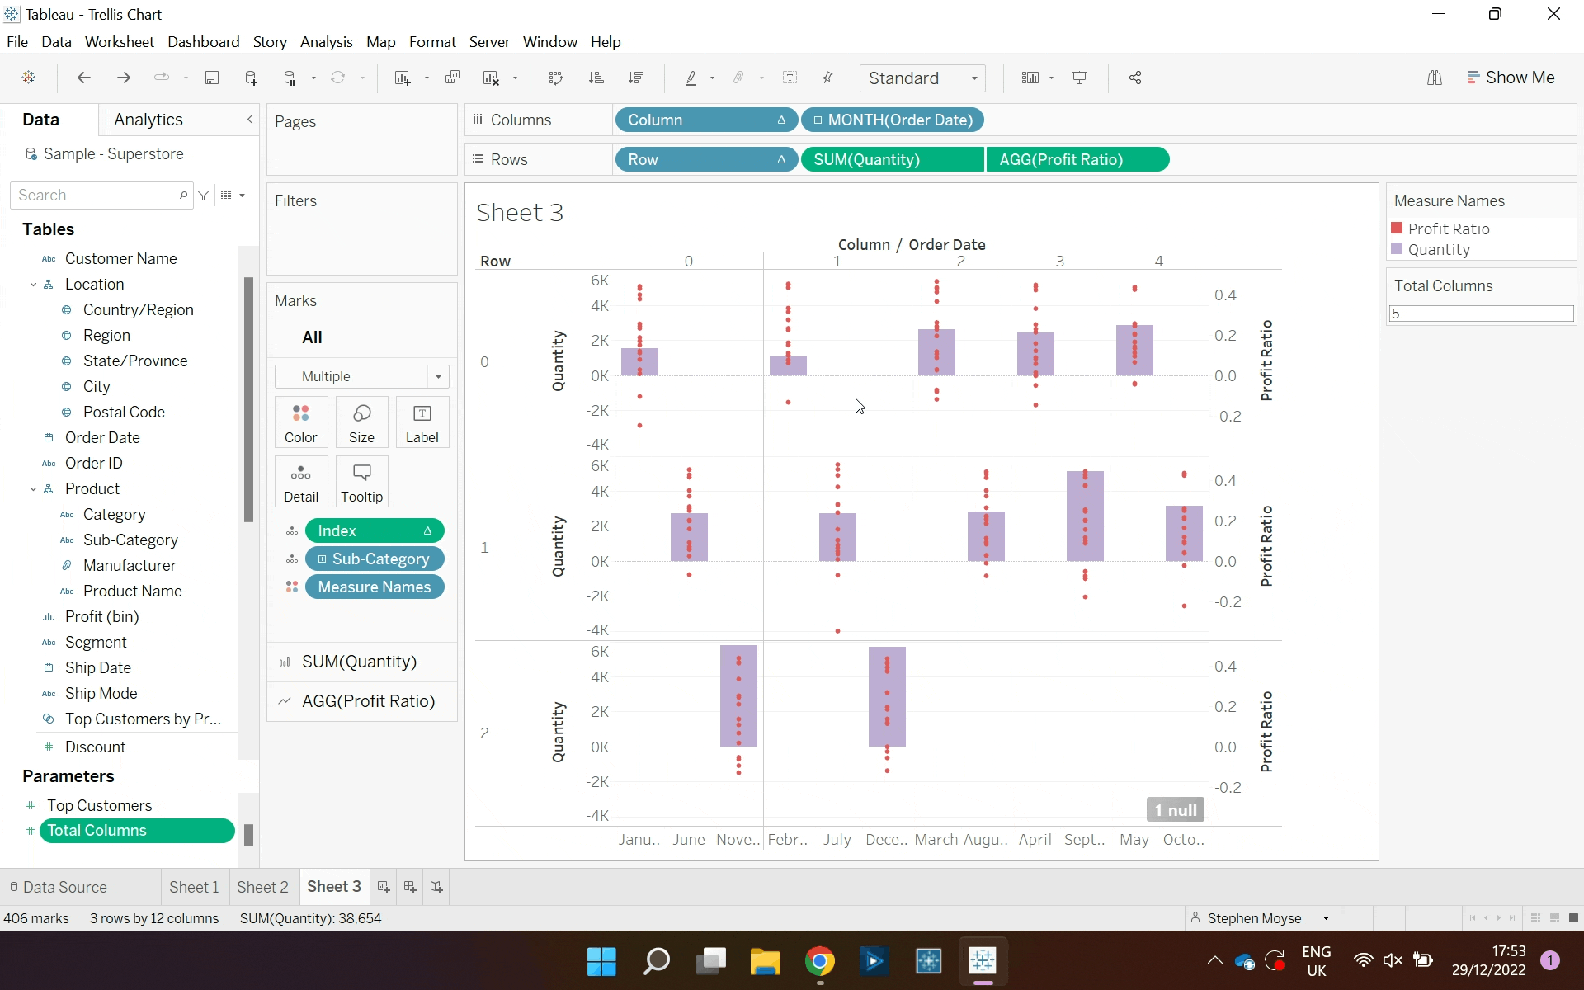
Task: Click the Swap Rows and Columns icon
Action: click(x=556, y=78)
